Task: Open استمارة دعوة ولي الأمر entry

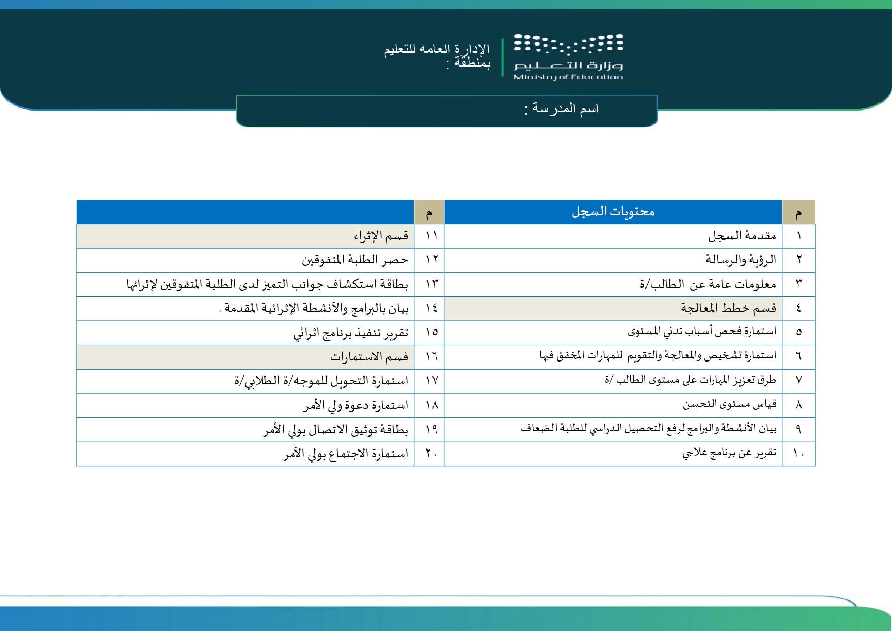Action: coord(356,406)
